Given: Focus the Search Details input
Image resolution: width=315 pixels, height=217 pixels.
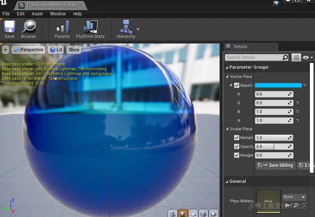Looking at the screenshot, I should pos(254,57).
